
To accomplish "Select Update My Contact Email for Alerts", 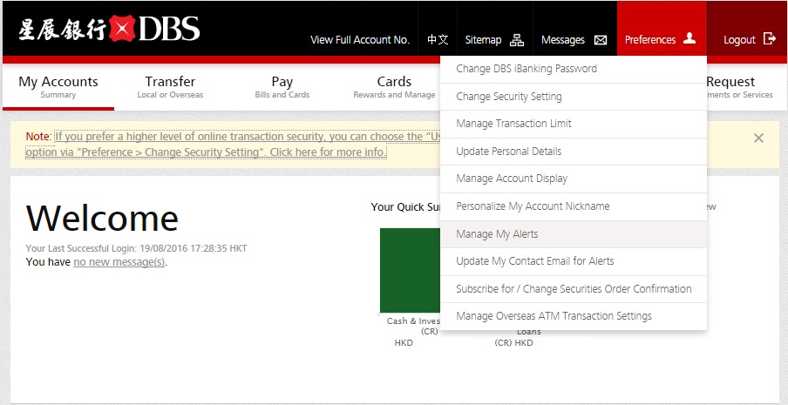I will pyautogui.click(x=574, y=261).
